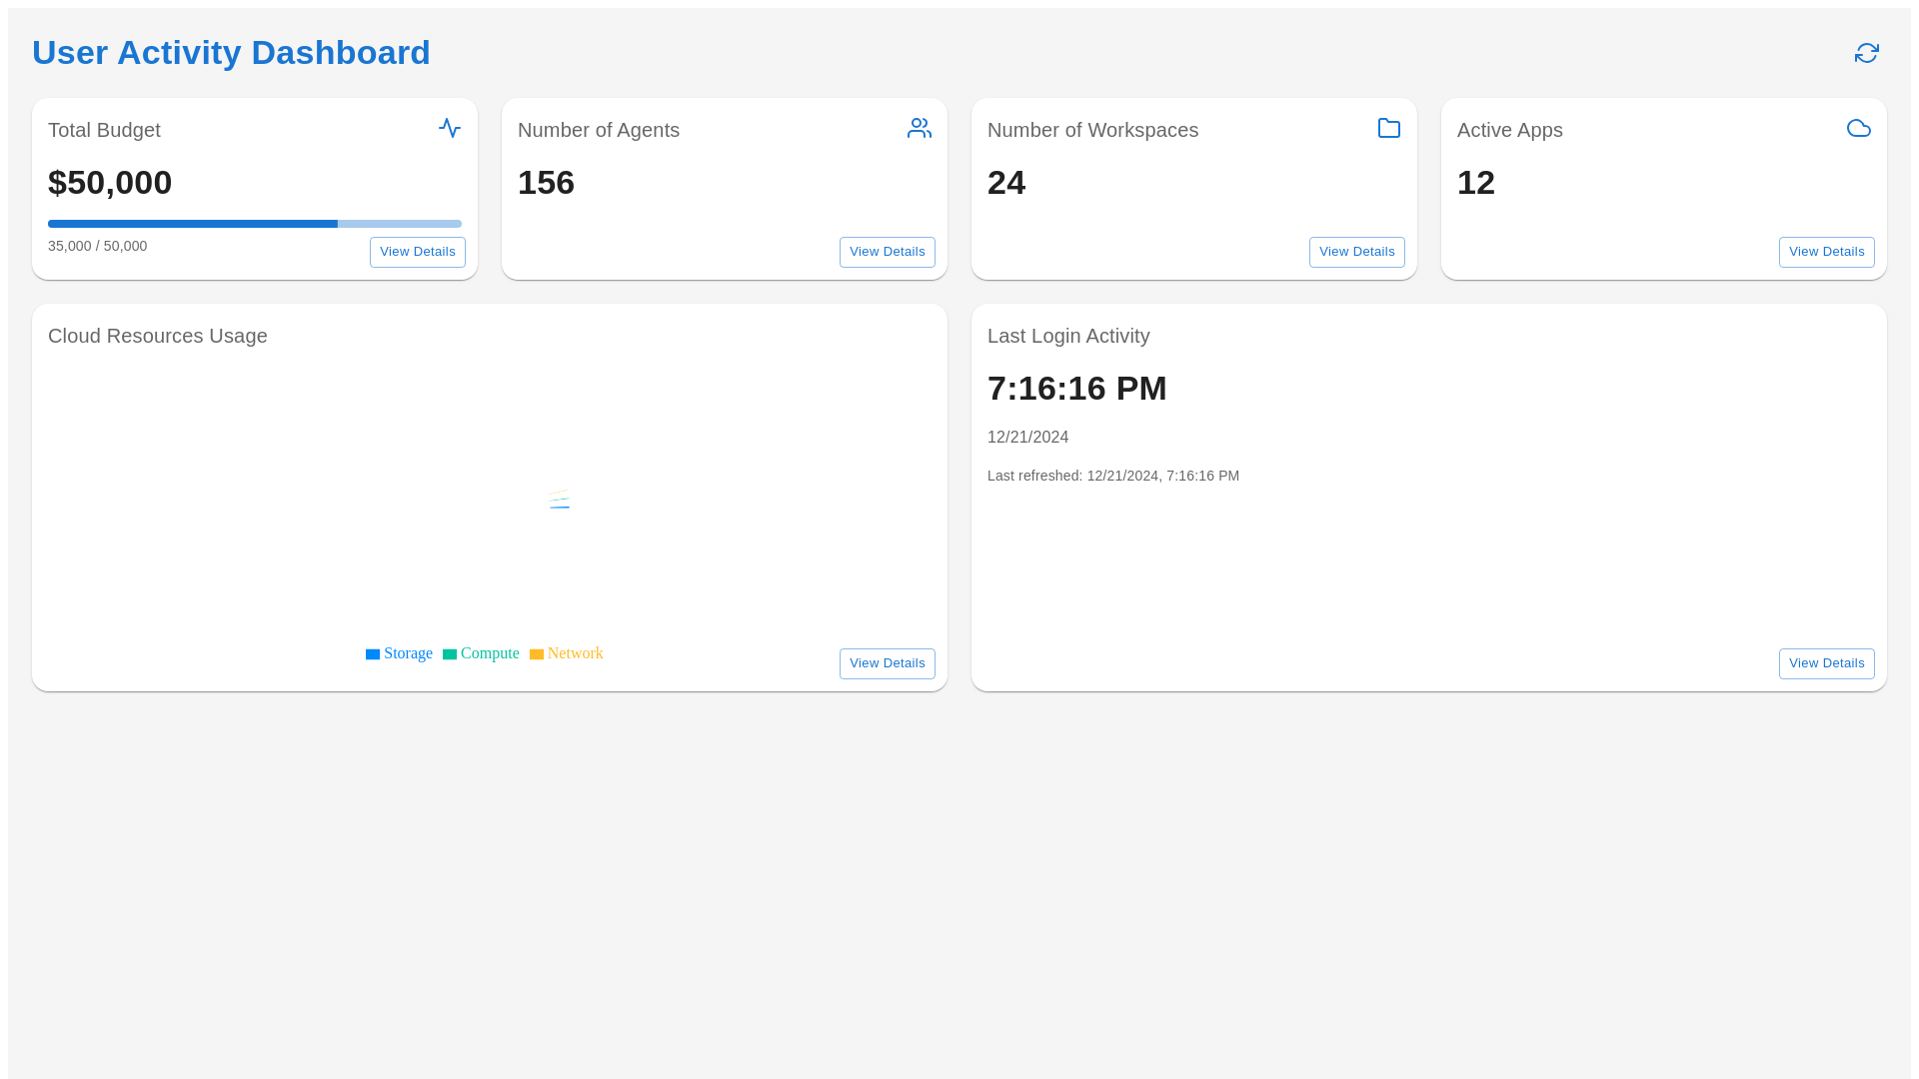This screenshot has height=1079, width=1919.
Task: View Details for Number of Agents
Action: click(x=887, y=252)
